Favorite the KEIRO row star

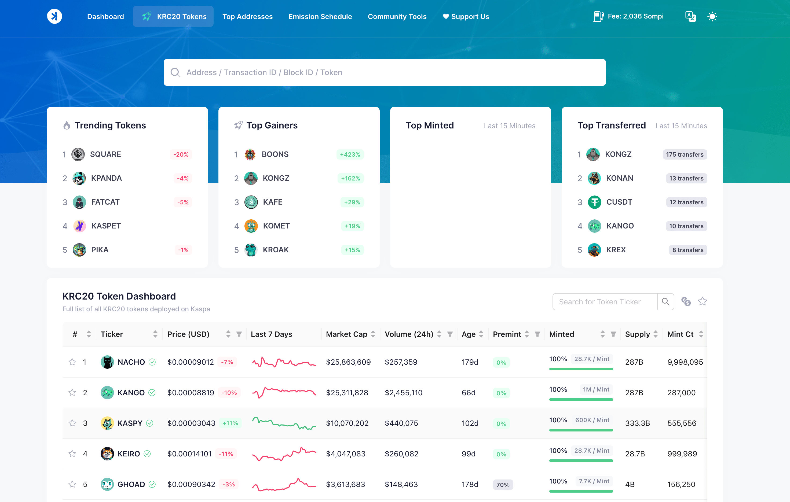click(72, 453)
